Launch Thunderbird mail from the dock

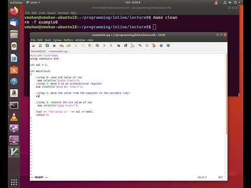pos(14,22)
